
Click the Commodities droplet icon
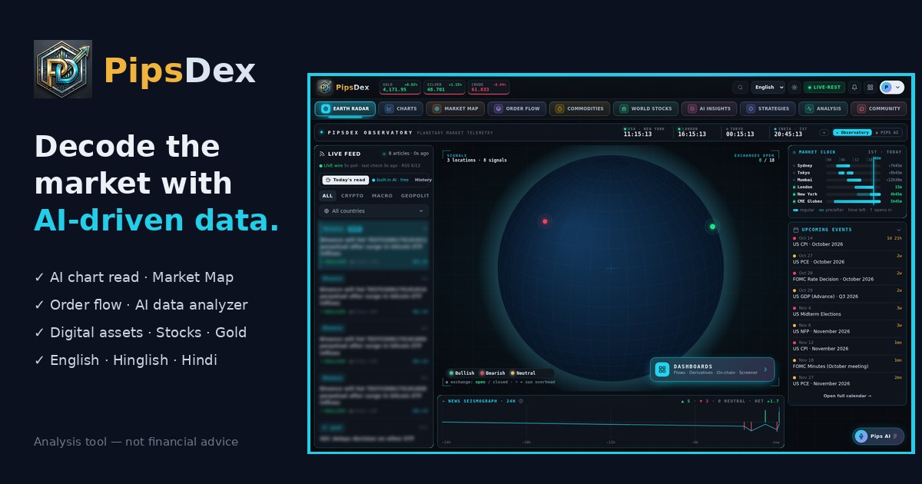[559, 109]
